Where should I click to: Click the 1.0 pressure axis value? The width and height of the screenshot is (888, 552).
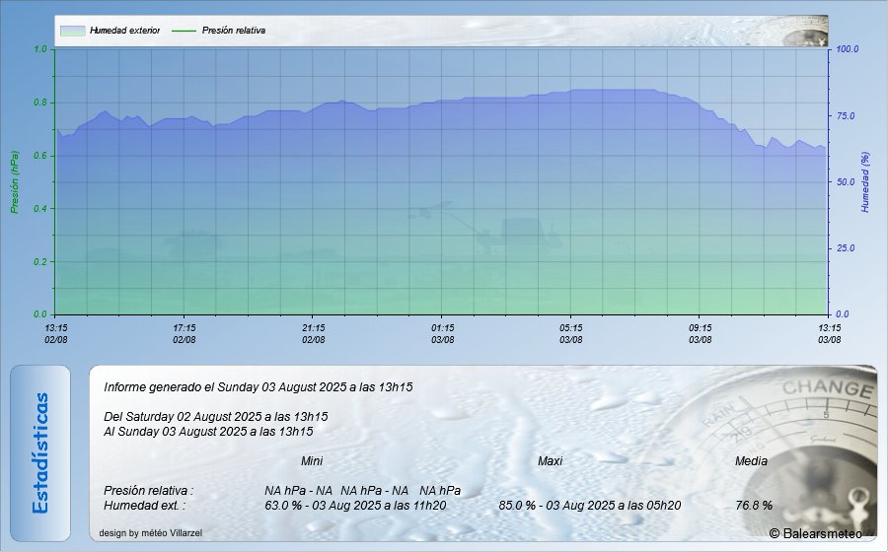40,49
